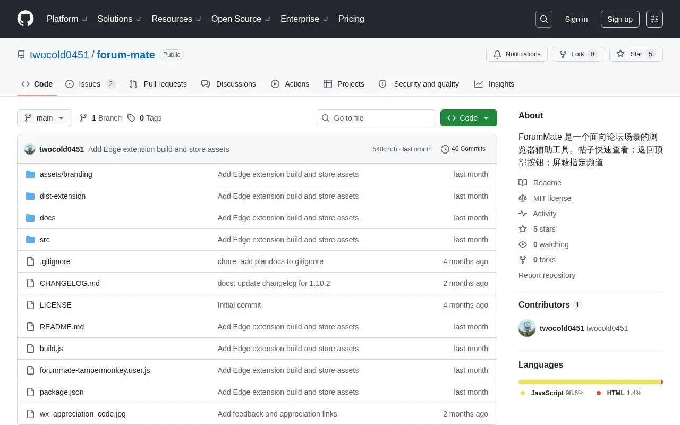Open 'Add feedback and appreciation links' commit
The image size is (680, 425).
[277, 414]
